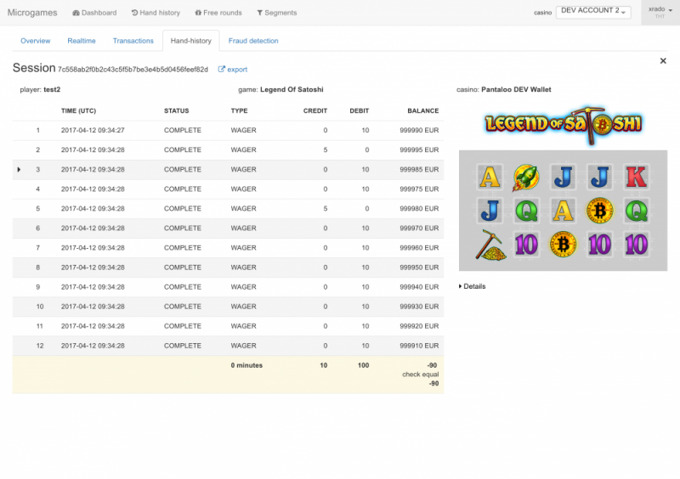Click the blue J in middle row

tap(490, 211)
